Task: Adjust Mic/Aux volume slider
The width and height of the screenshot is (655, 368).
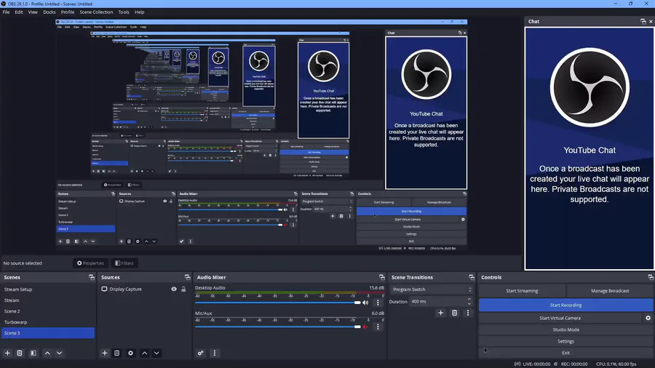Action: [277, 327]
